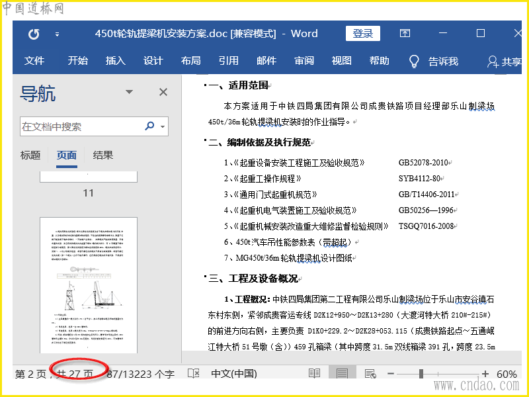Click the text GB/T14406-2011
Screen dimensions: 529x397
click(x=427, y=195)
